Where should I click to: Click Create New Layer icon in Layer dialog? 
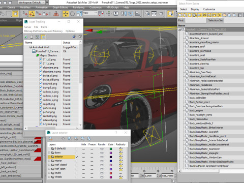pos(50,139)
